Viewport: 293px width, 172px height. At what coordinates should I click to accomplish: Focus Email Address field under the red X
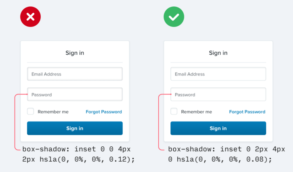pos(75,74)
